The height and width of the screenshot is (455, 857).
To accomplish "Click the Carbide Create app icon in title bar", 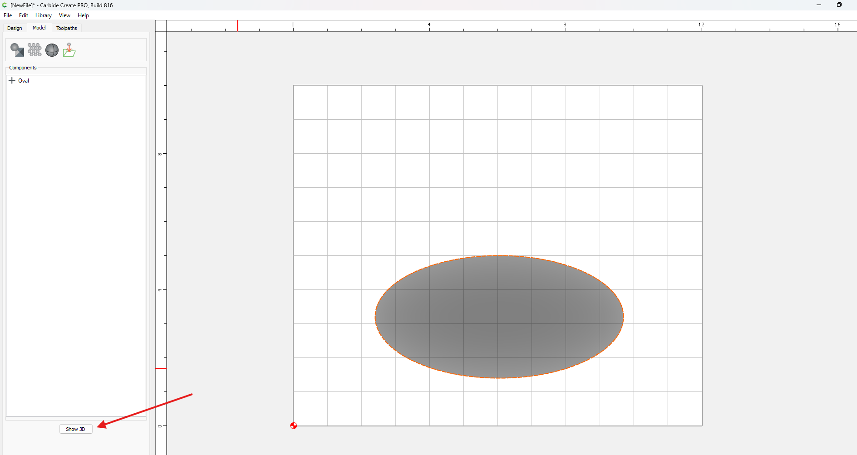I will [5, 5].
